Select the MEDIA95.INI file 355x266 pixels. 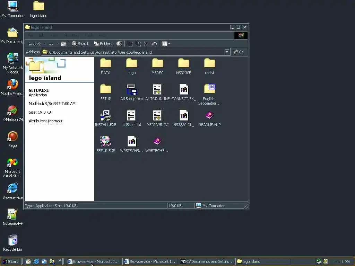tap(158, 118)
